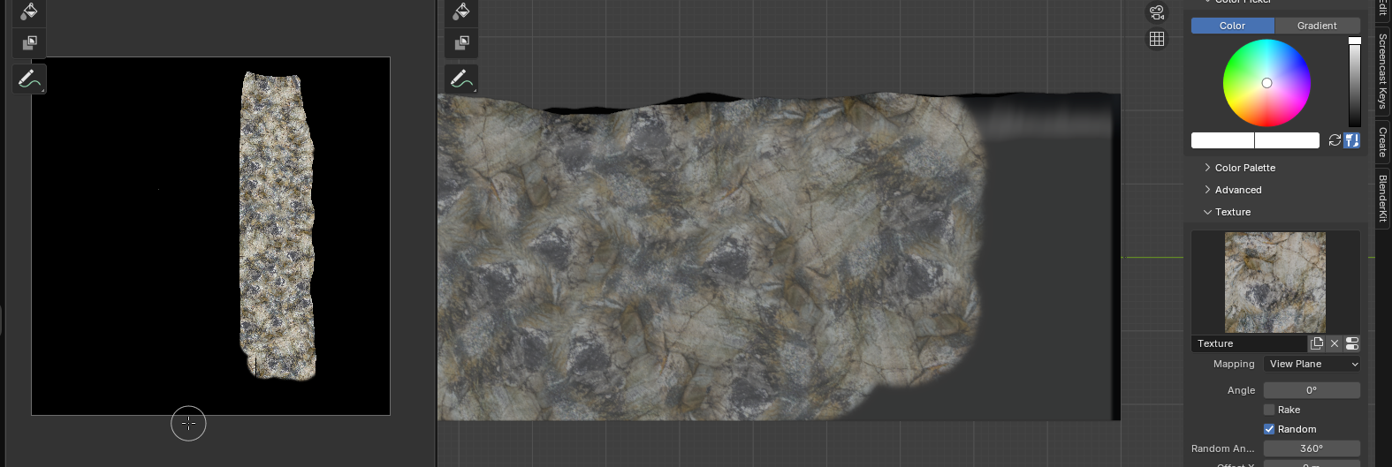Create a new copy of the brush texture
Screen dimensions: 1392x467
coord(1317,343)
